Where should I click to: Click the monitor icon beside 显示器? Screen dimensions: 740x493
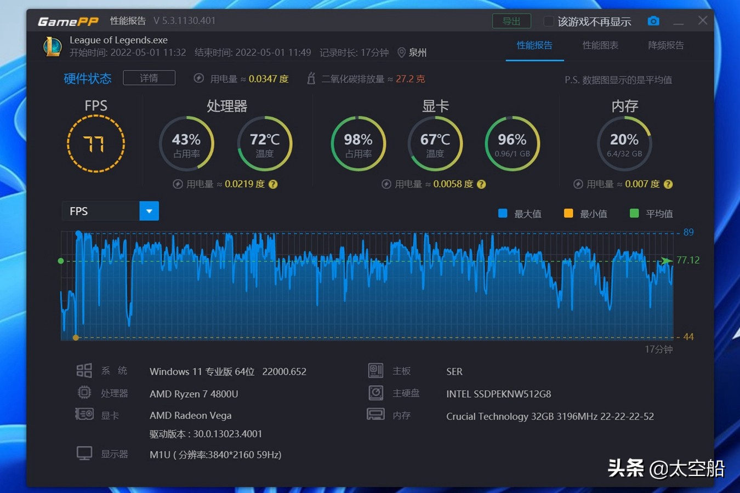click(84, 454)
